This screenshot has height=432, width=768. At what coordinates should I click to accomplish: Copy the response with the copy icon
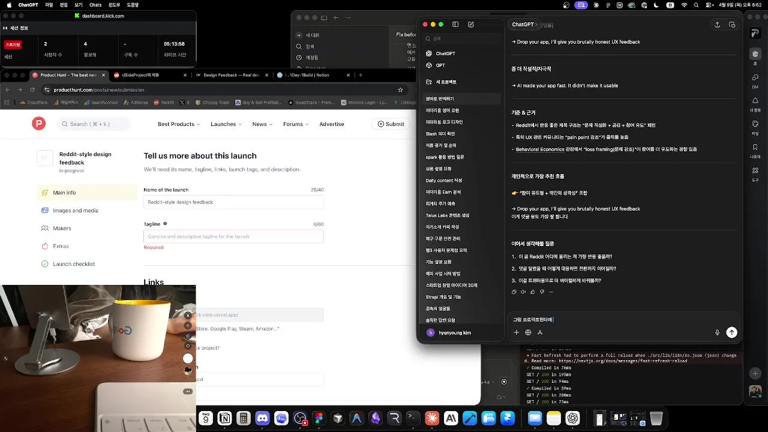[514, 292]
